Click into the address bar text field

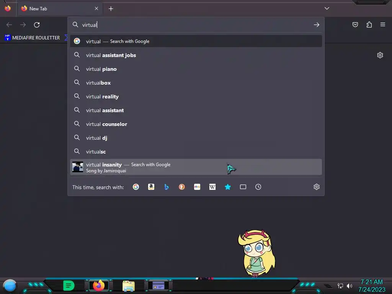(196, 25)
